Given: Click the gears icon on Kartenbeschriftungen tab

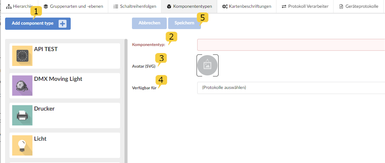Looking at the screenshot, I should (x=225, y=6).
